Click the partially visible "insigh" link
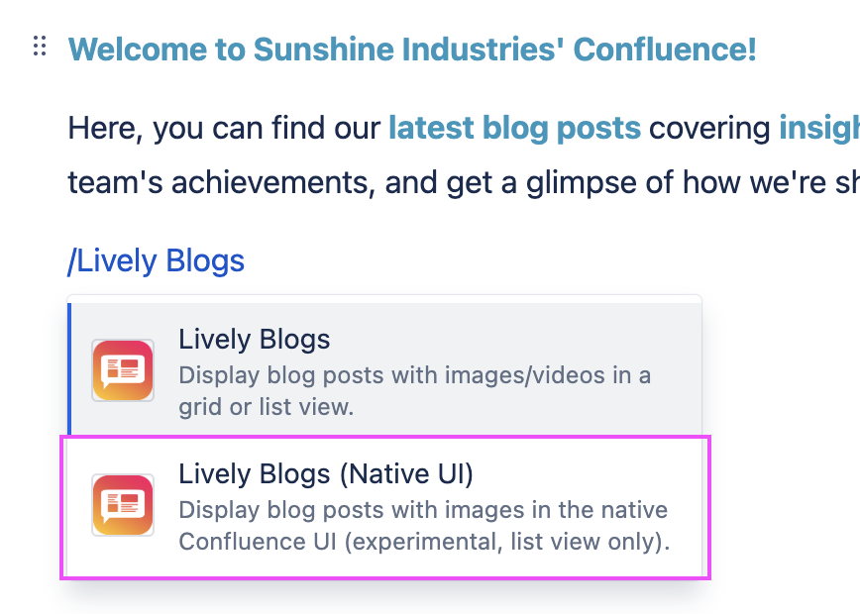Image resolution: width=860 pixels, height=614 pixels. [x=818, y=128]
